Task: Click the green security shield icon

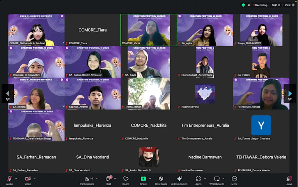Action: click(x=243, y=5)
